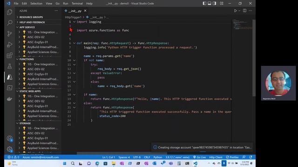Viewport: 298px width, 167px height.
Task: Open the Docker whale view
Action: pyautogui.click(x=9, y=99)
